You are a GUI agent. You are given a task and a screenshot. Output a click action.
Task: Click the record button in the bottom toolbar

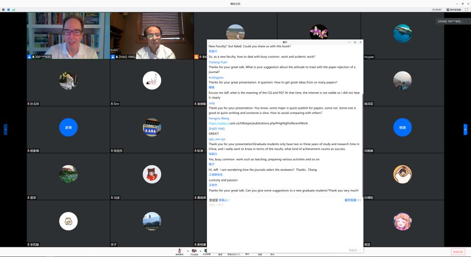[x=260, y=254]
